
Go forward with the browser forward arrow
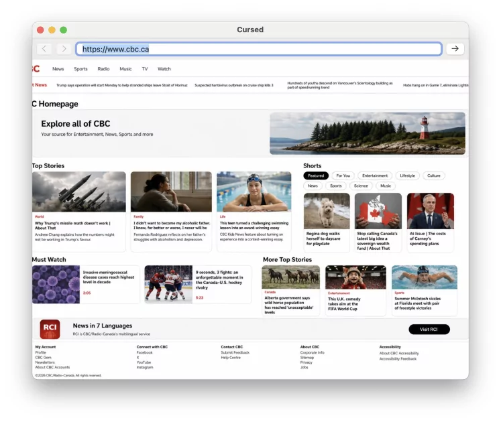click(64, 49)
